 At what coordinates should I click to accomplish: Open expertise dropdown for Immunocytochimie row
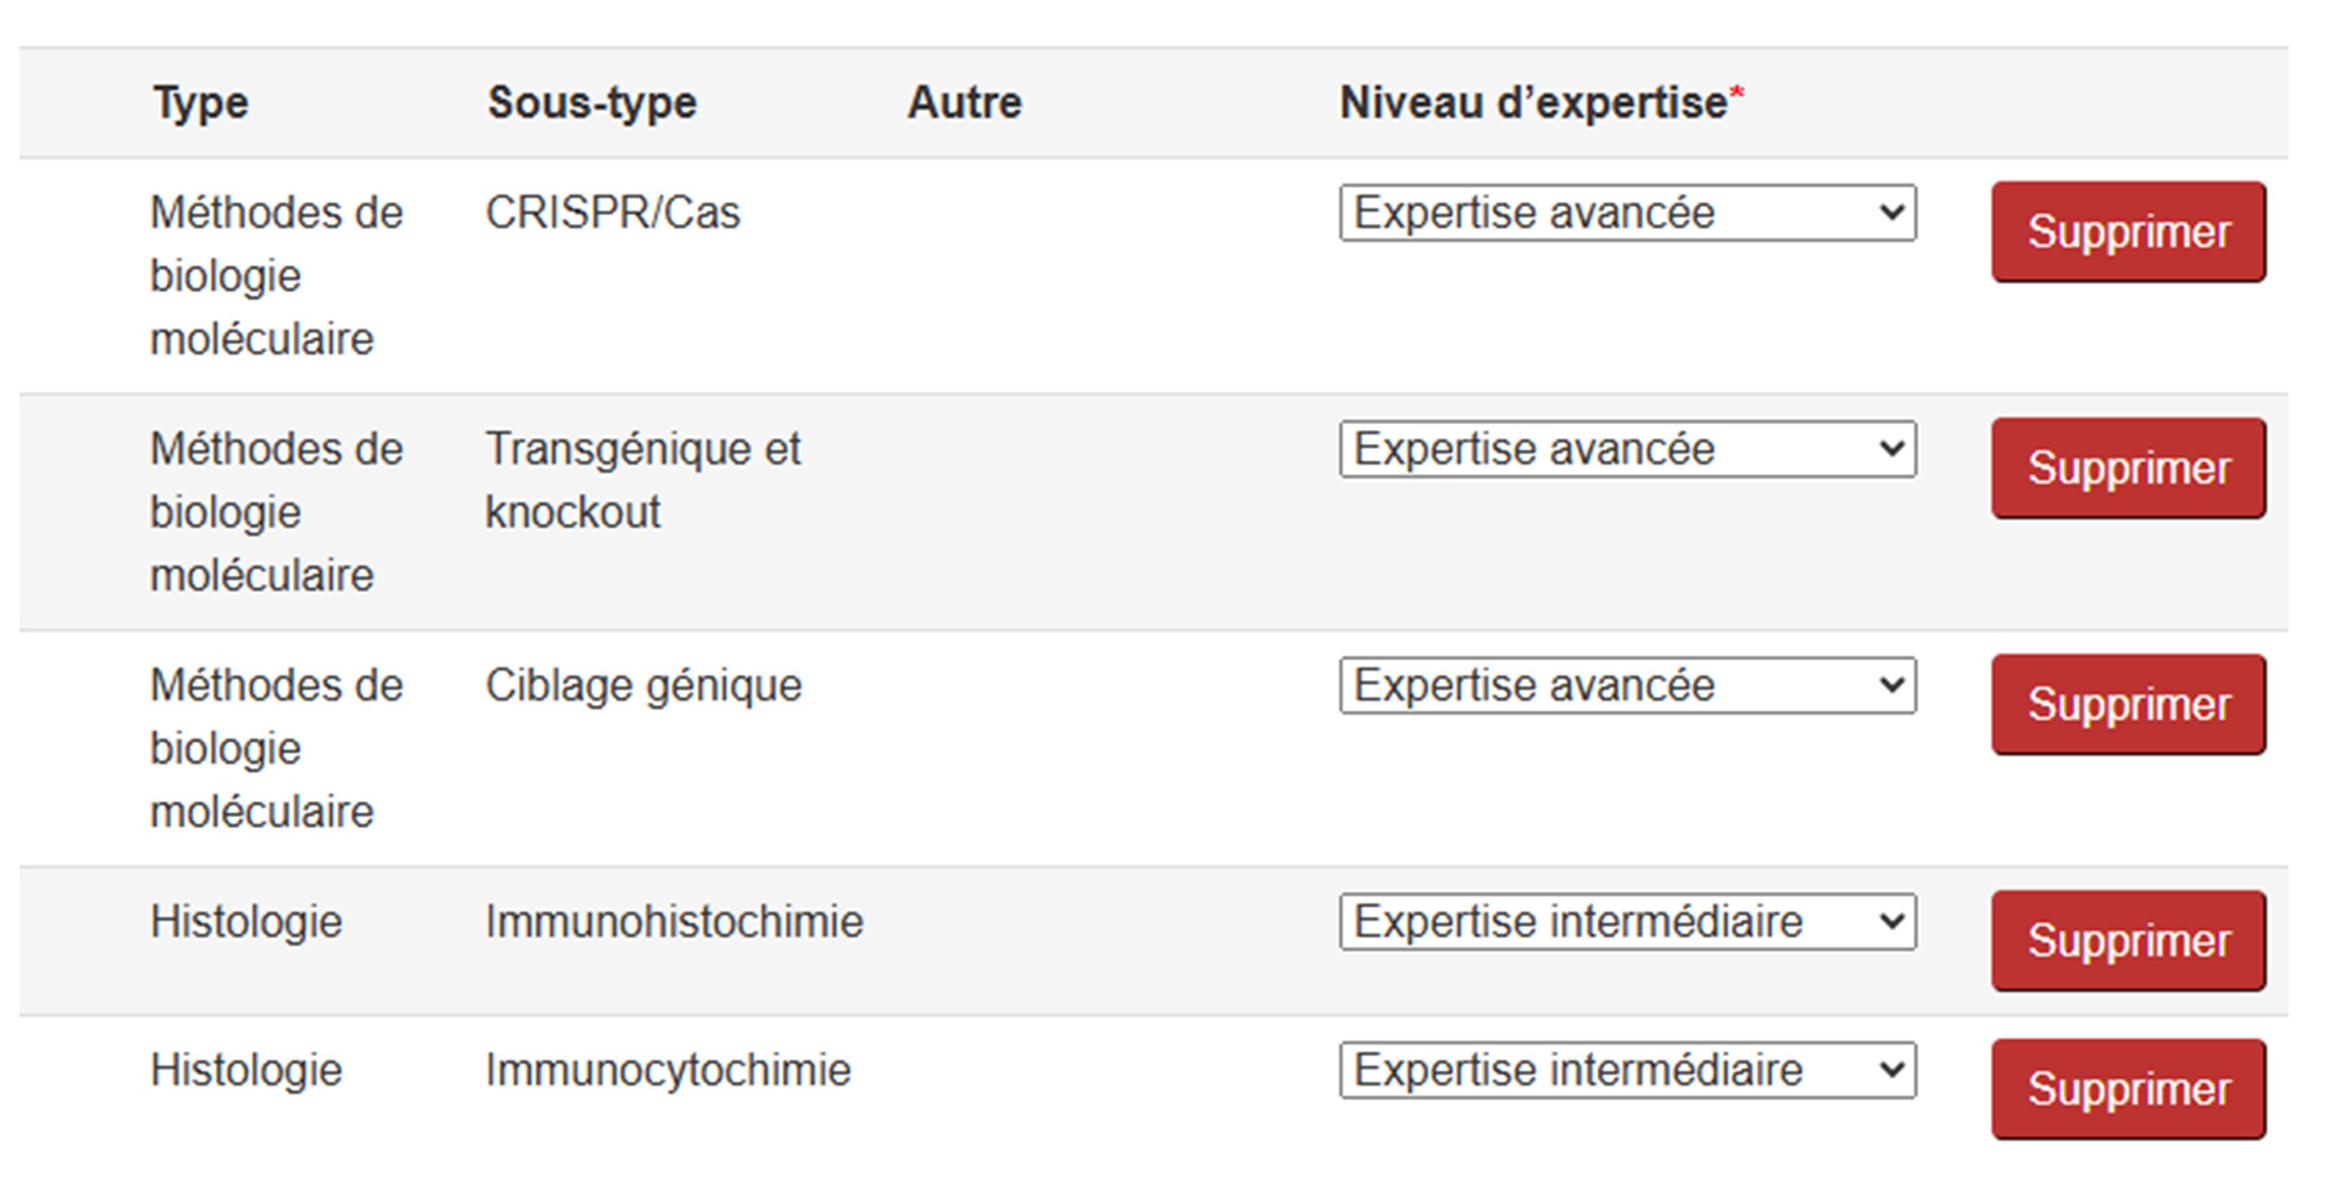click(1627, 1070)
